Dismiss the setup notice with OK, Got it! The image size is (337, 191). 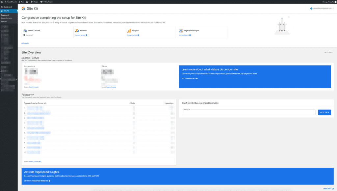pyautogui.click(x=25, y=43)
